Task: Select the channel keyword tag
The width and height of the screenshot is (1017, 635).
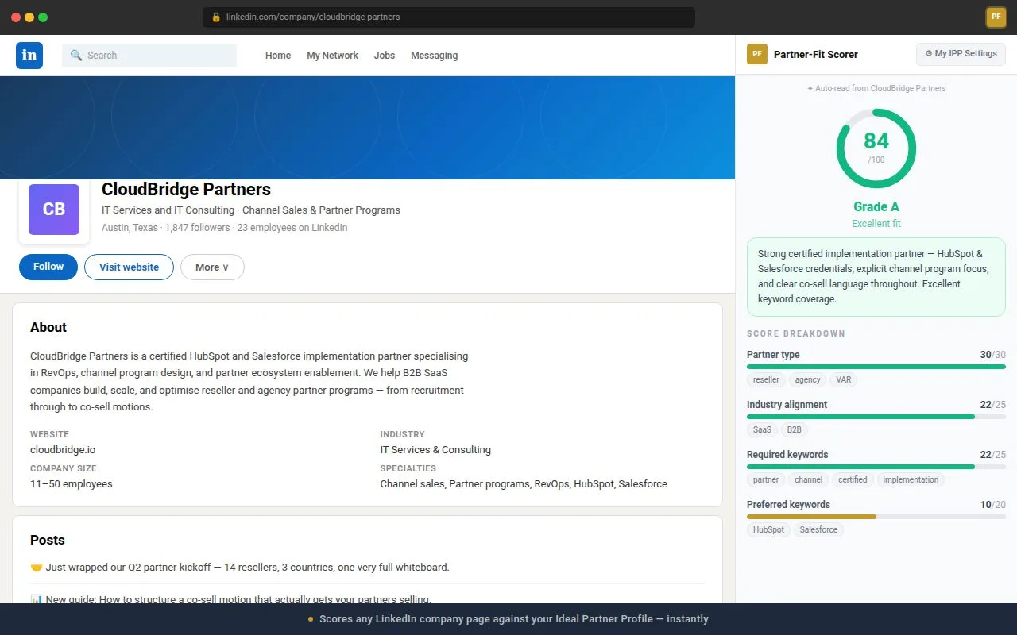Action: pos(808,479)
